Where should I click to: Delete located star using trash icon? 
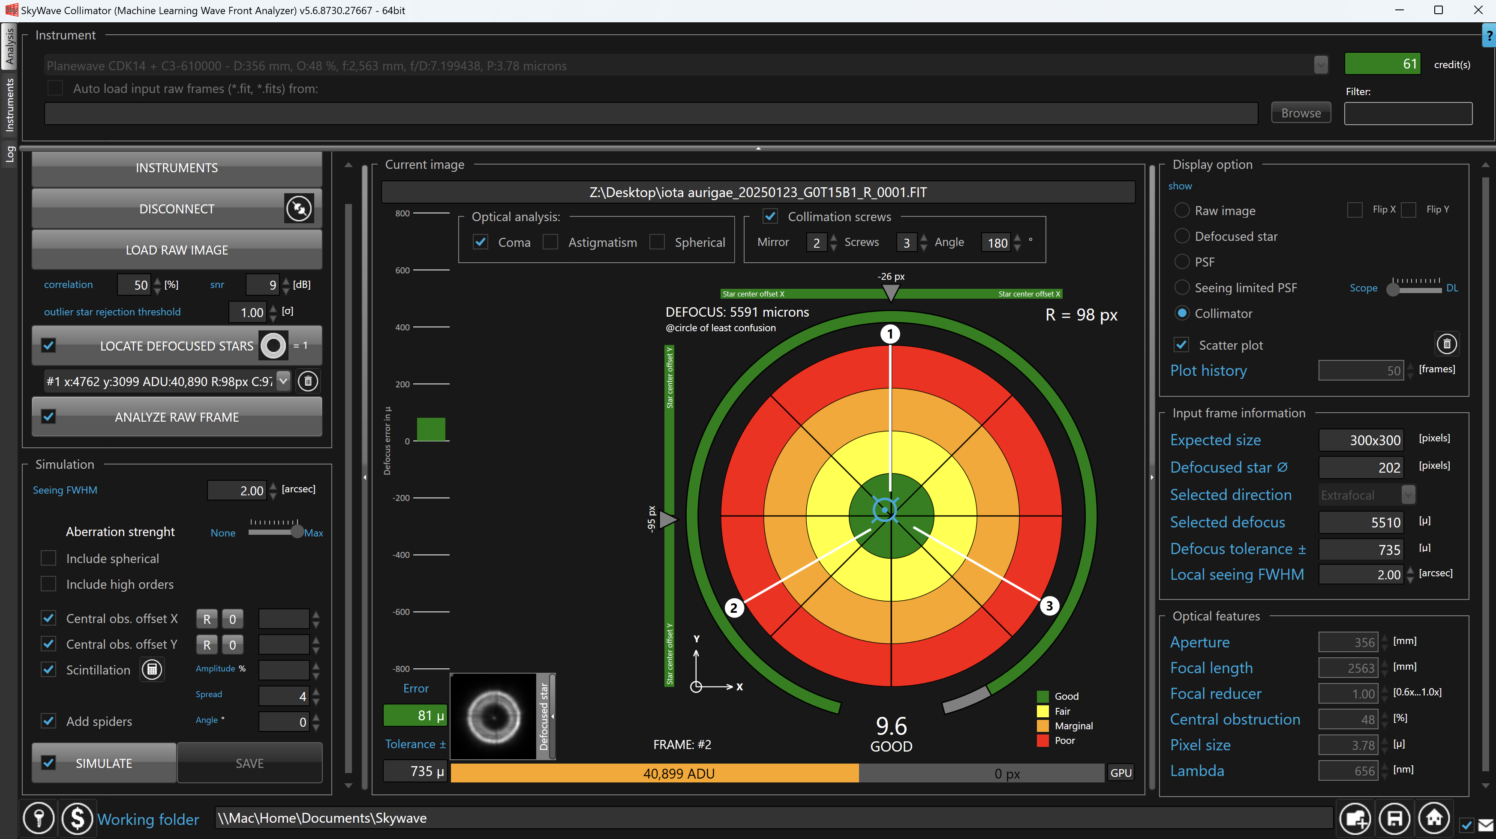tap(308, 381)
